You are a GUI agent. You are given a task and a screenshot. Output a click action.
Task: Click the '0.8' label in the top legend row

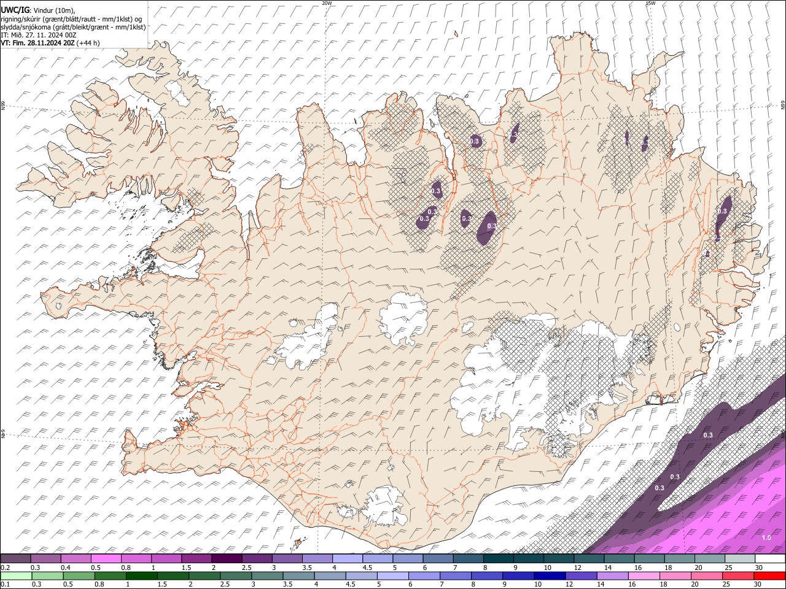125,568
